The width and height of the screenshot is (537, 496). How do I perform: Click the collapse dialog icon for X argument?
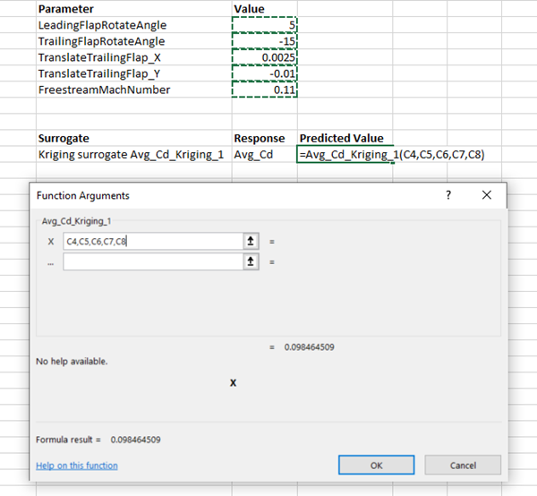coord(251,242)
